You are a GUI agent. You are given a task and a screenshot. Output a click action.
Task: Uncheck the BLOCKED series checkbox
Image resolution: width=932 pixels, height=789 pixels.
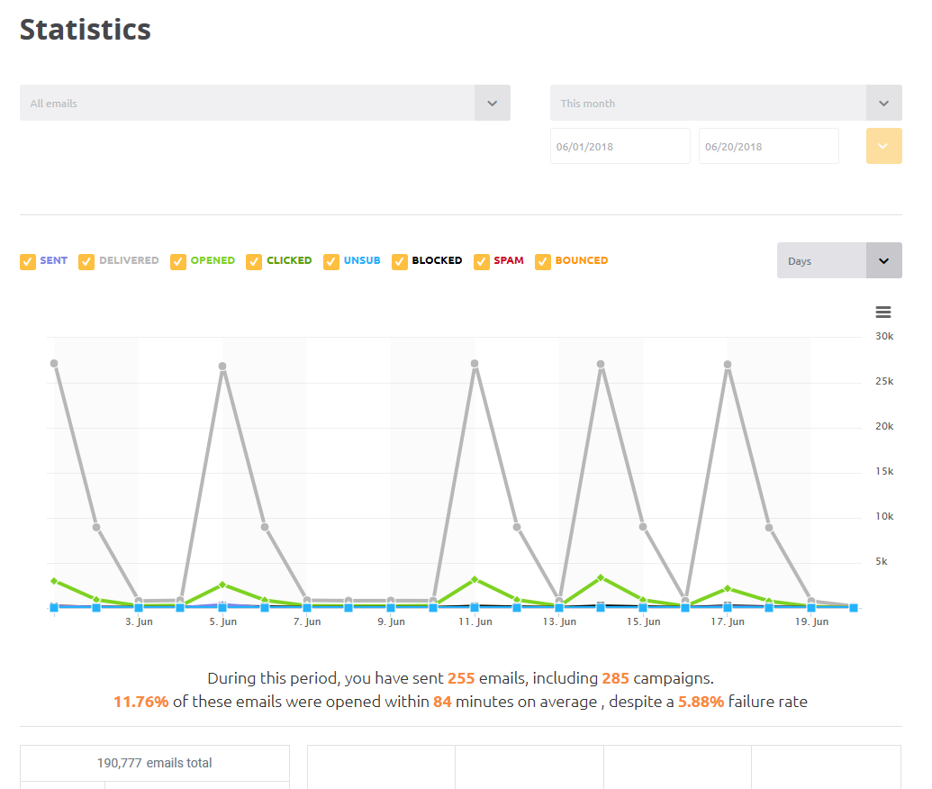click(400, 261)
